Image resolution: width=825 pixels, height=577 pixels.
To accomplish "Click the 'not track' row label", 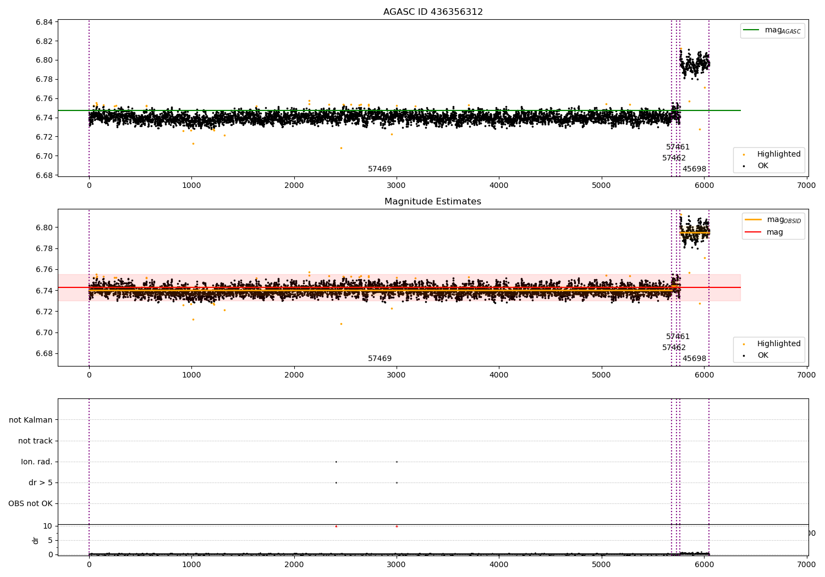I will click(x=35, y=441).
